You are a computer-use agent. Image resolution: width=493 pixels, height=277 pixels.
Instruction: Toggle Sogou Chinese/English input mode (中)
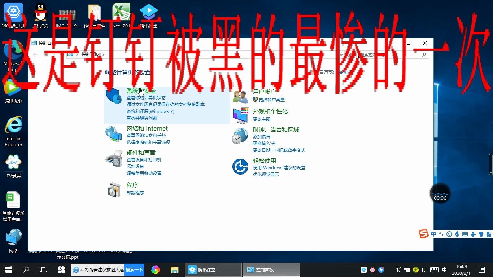pyautogui.click(x=433, y=234)
